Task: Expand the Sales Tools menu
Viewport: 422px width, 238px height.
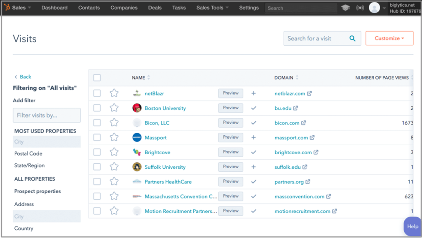Action: (x=212, y=8)
